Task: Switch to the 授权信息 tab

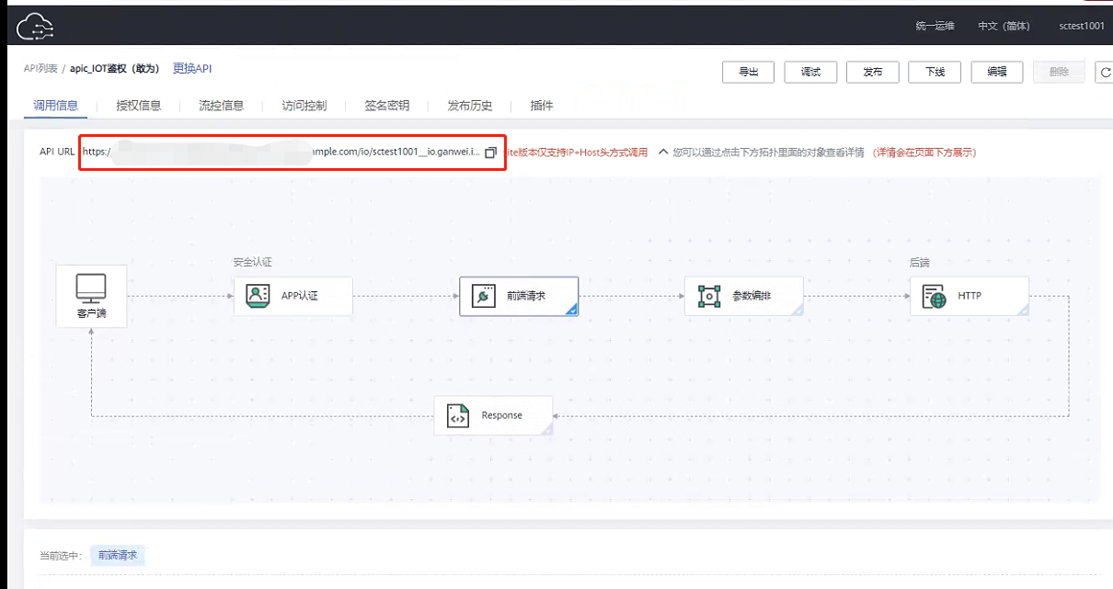Action: (x=138, y=106)
